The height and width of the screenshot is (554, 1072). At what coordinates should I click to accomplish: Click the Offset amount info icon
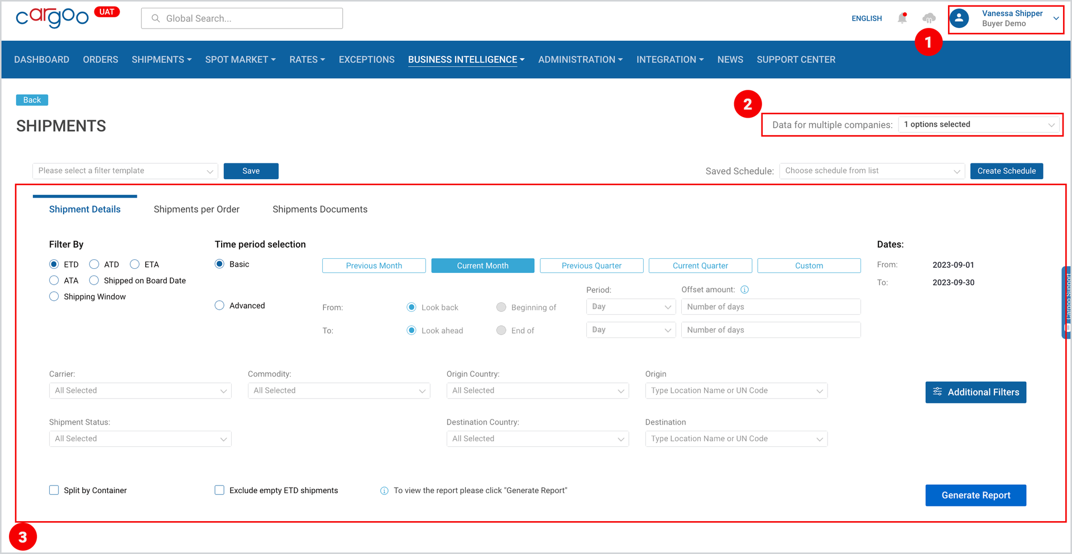click(744, 290)
